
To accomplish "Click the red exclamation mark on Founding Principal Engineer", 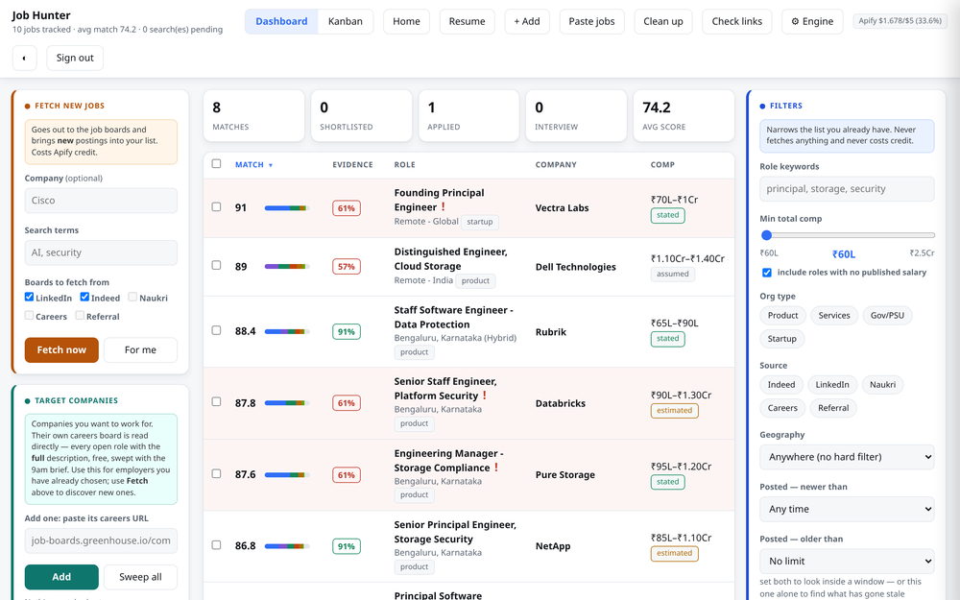I will [444, 207].
